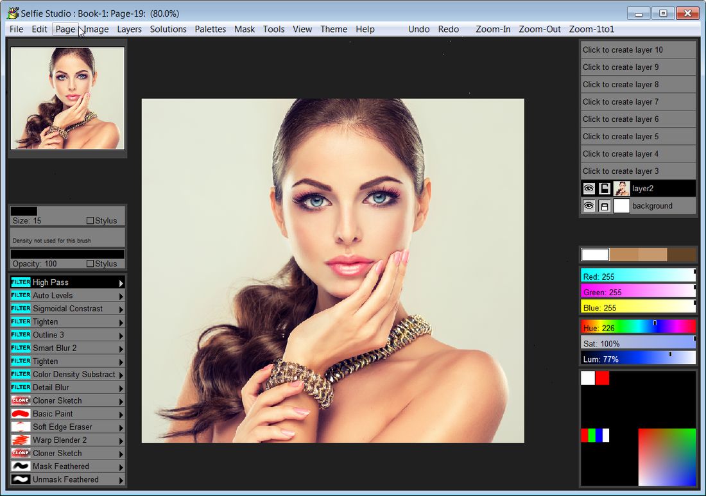Screen dimensions: 706x496
Task: Hide layer2 using its eye icon
Action: point(589,189)
